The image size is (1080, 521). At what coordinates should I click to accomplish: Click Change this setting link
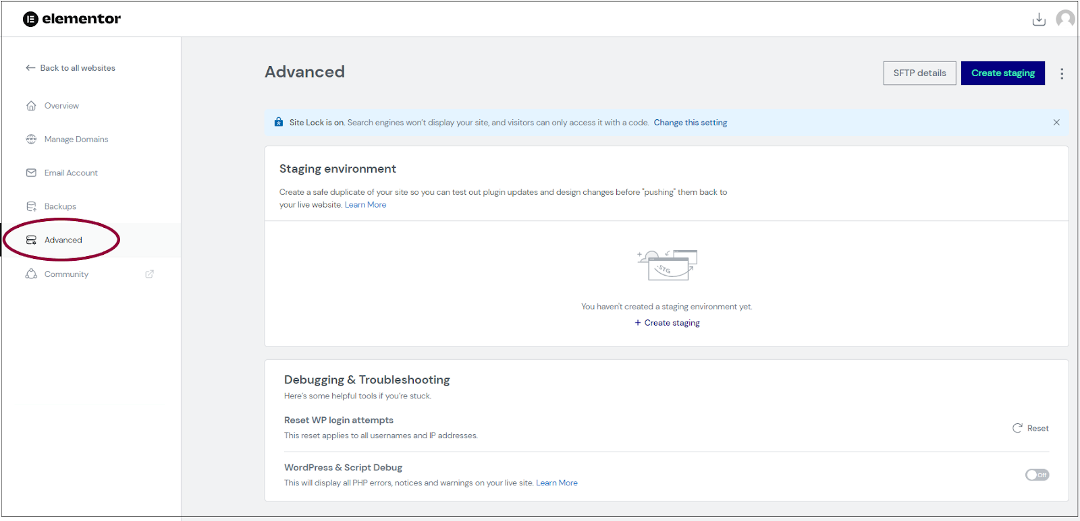click(691, 123)
